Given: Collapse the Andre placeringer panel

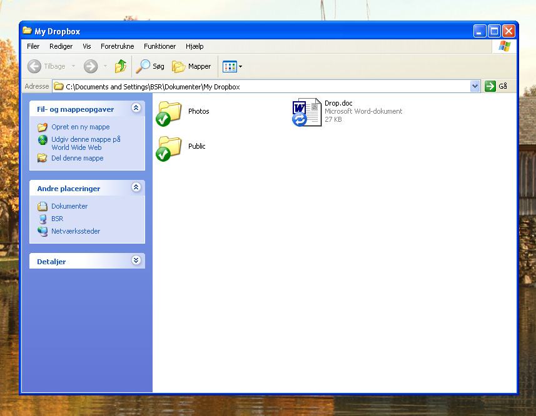Looking at the screenshot, I should (136, 187).
